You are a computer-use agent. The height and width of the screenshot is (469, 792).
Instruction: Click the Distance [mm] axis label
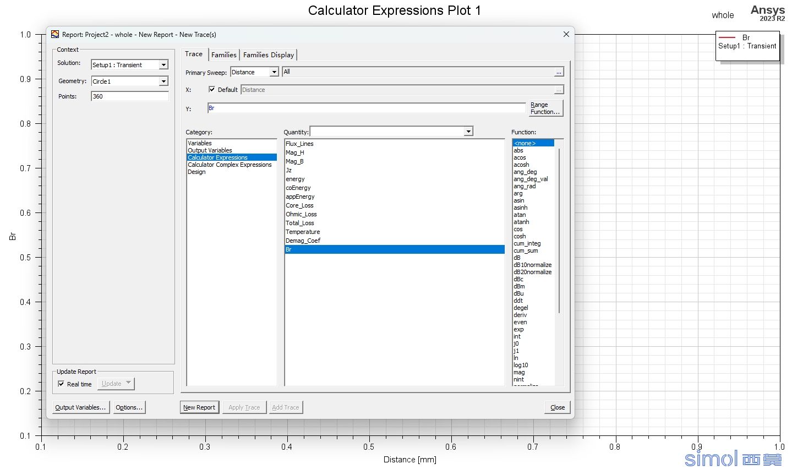[409, 460]
